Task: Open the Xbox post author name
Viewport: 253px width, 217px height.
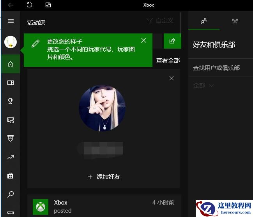Action: coord(60,203)
